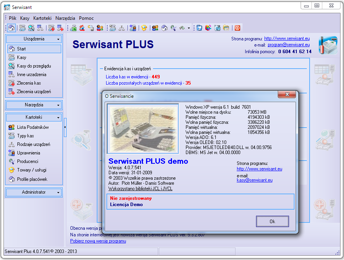Open Kasy cash register list toolbar icon
344x260 pixels.
[22, 28]
